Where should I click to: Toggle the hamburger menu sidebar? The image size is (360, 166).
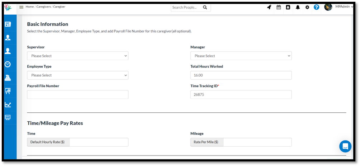(21, 7)
